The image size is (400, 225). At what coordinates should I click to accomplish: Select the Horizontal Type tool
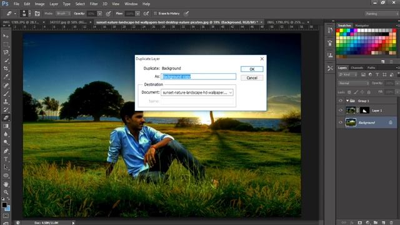click(6, 159)
